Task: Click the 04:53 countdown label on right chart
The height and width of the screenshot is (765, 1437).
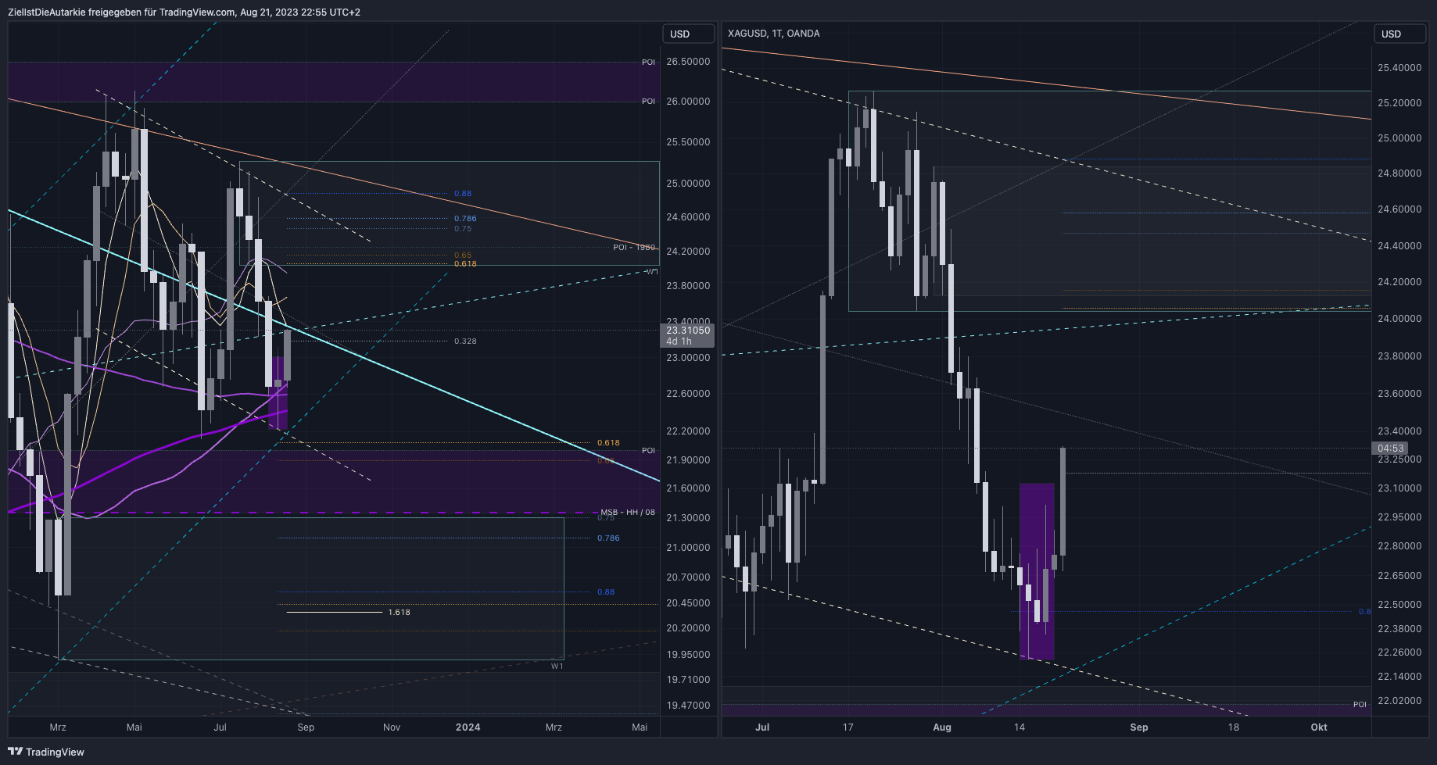Action: (1390, 449)
